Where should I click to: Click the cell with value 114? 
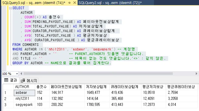tap(42, 99)
